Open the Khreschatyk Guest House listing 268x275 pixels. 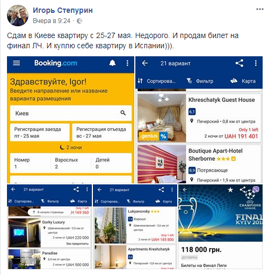click(x=199, y=118)
